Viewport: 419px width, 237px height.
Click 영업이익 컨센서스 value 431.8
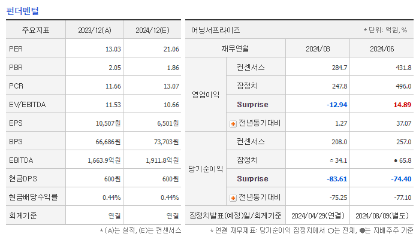pos(403,68)
